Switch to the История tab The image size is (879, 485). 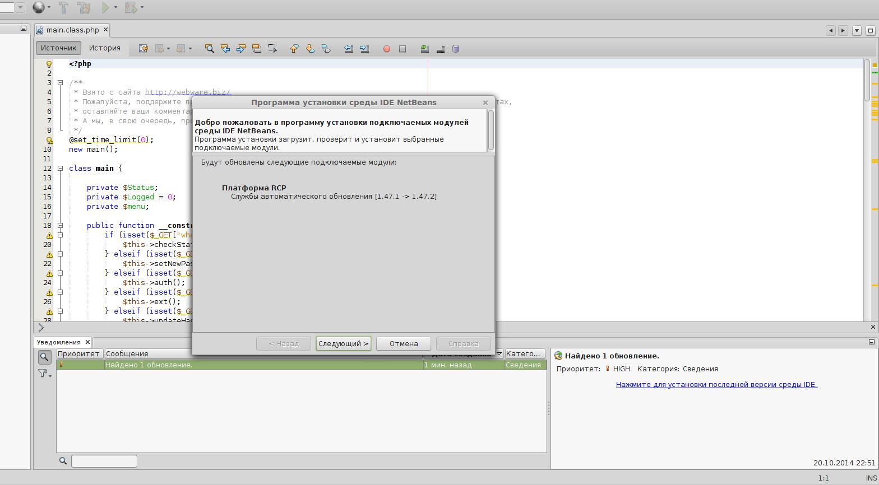(105, 48)
